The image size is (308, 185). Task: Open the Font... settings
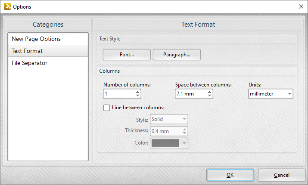(x=127, y=55)
